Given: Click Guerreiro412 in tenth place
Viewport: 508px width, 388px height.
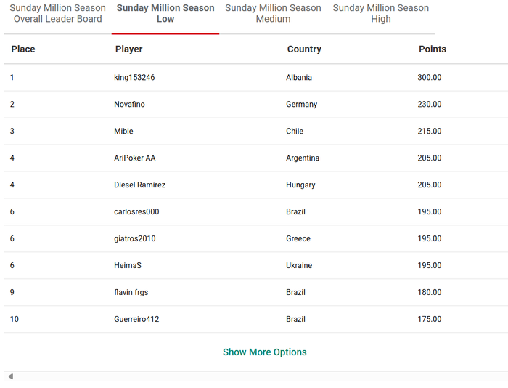Looking at the screenshot, I should (x=136, y=319).
